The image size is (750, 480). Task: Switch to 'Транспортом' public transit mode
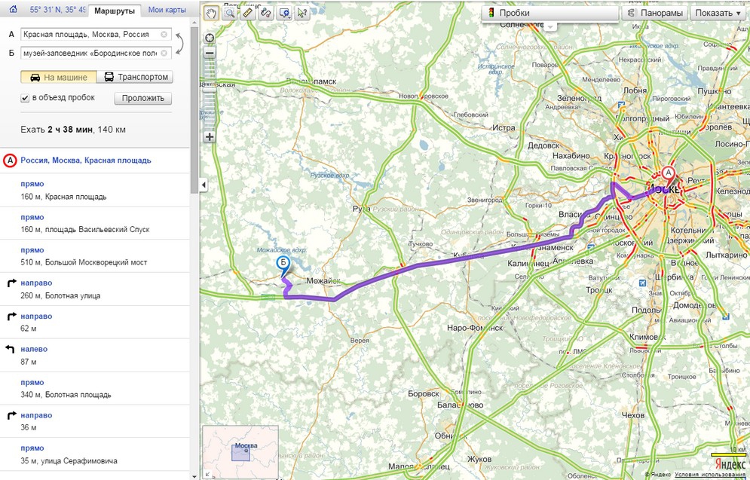[134, 77]
